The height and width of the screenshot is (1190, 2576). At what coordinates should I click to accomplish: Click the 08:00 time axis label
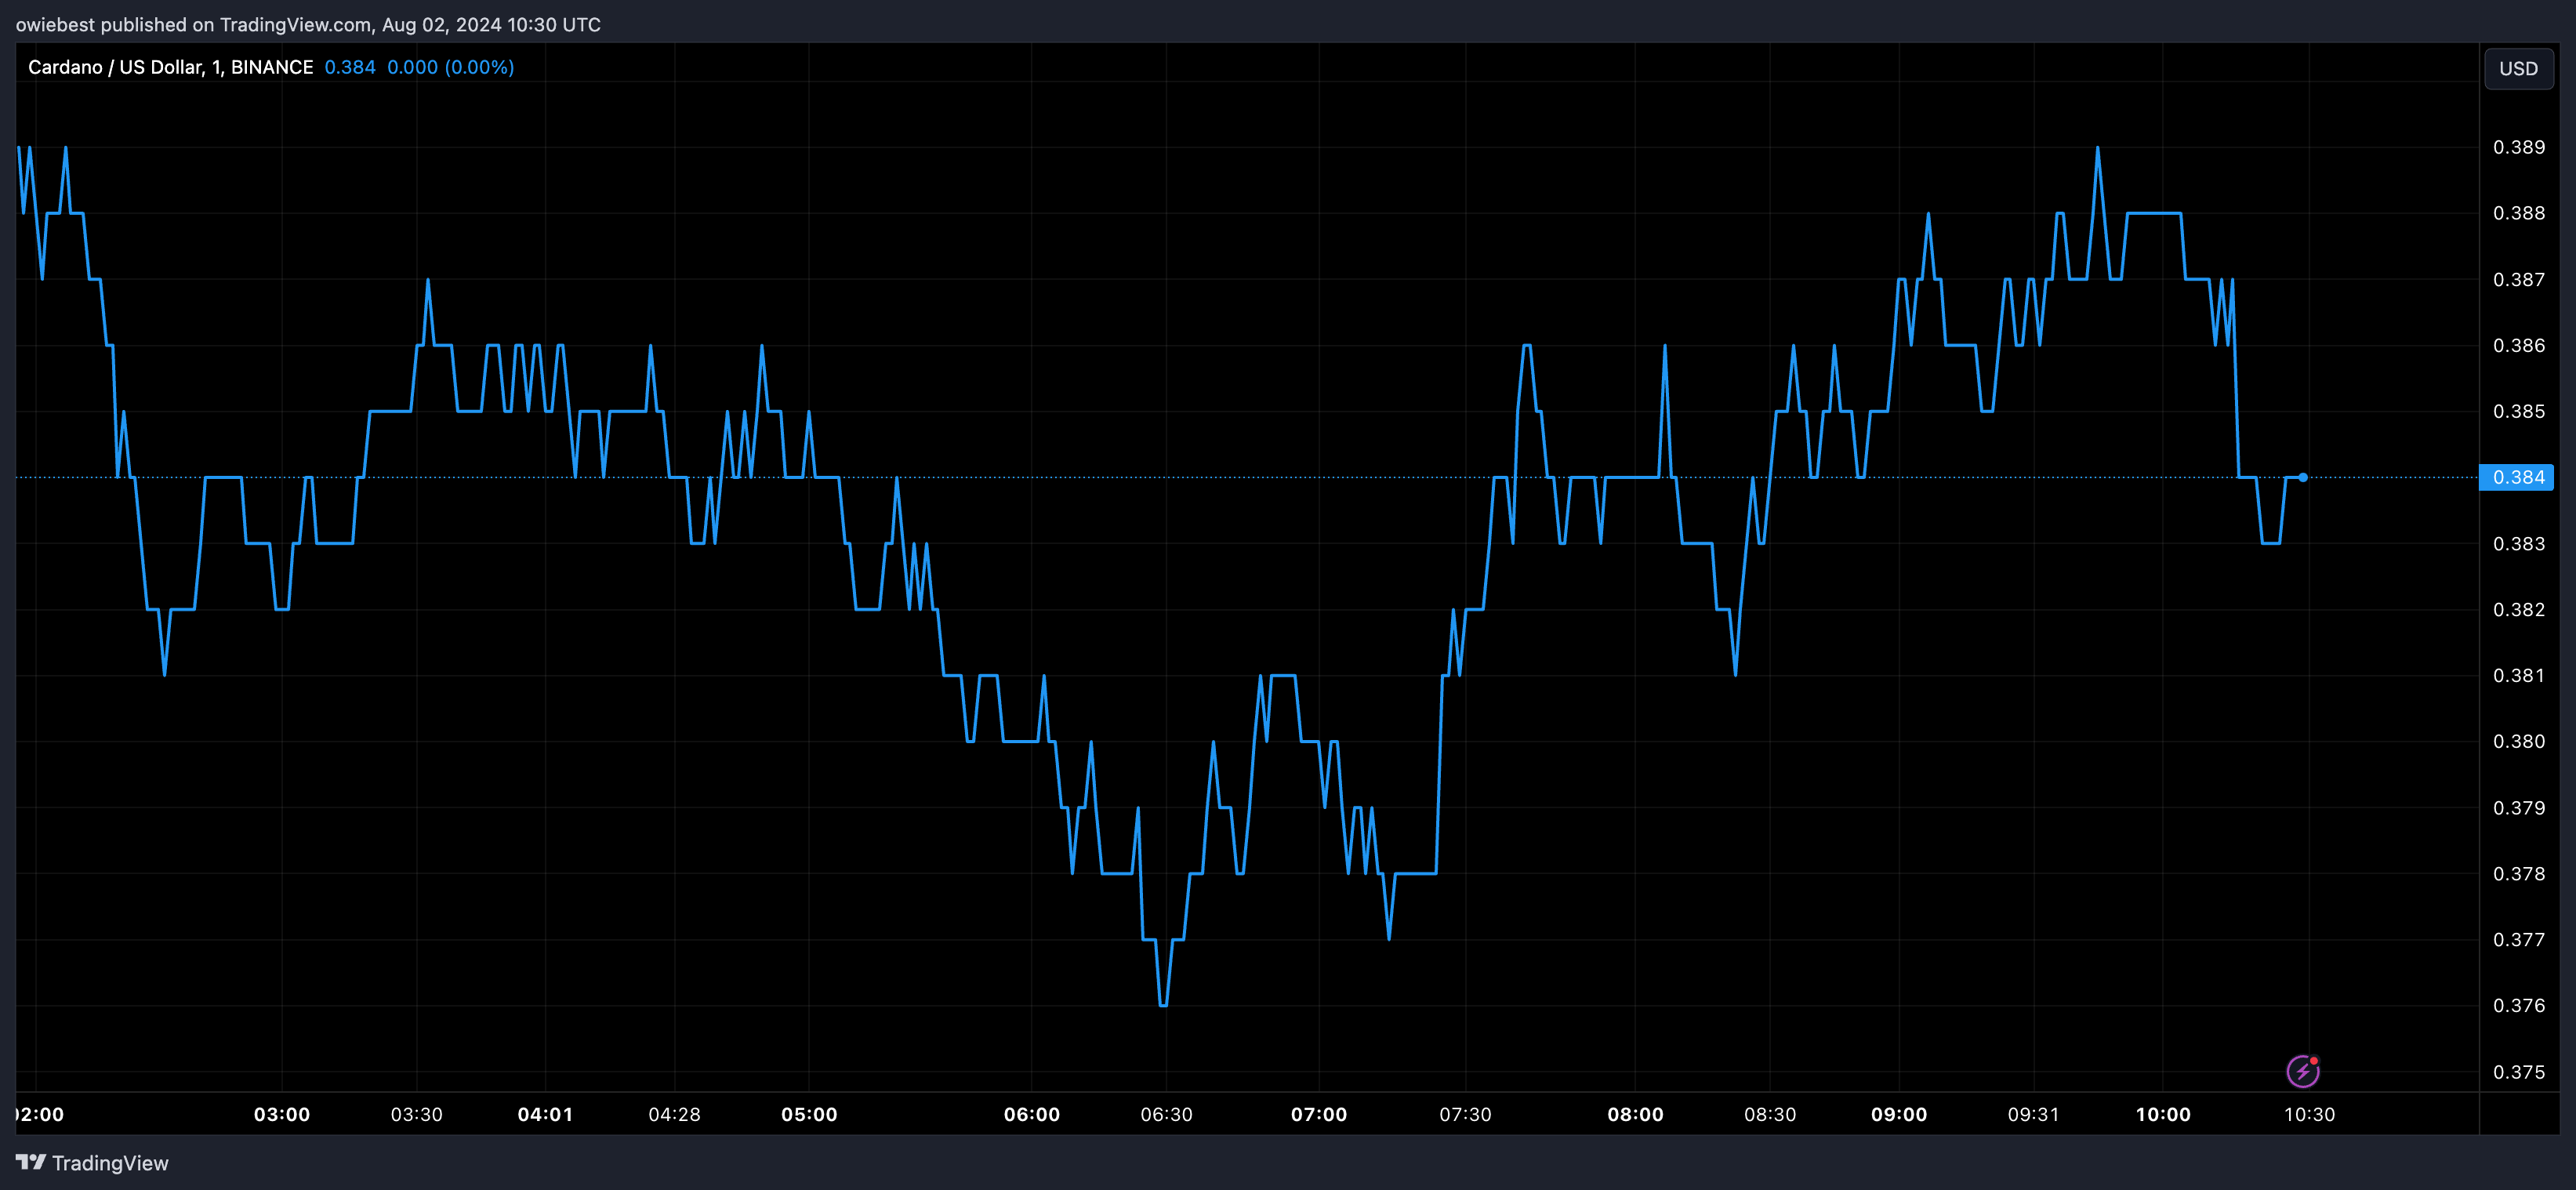[x=1635, y=1114]
